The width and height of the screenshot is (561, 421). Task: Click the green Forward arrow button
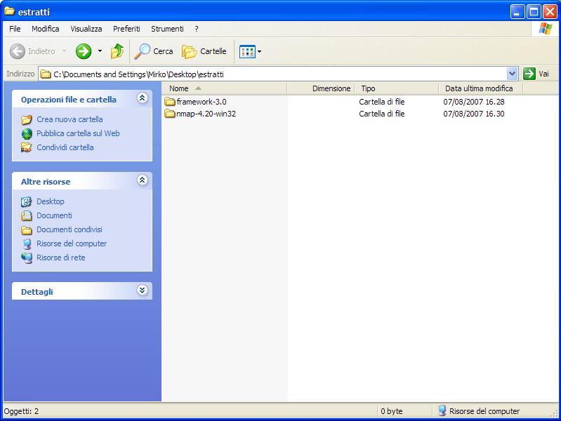[84, 51]
